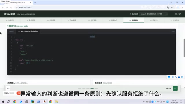The width and height of the screenshot is (185, 104).
Task: Go back with the left arrow button
Action: tap(8, 88)
